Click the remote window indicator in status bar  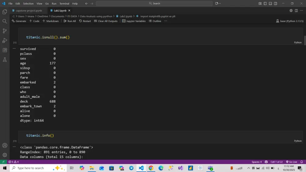click(x=3, y=162)
